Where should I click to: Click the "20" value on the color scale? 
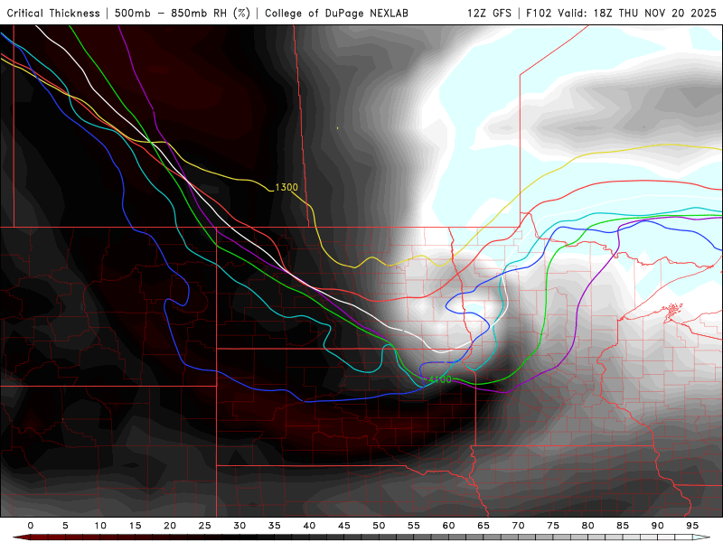tap(170, 526)
